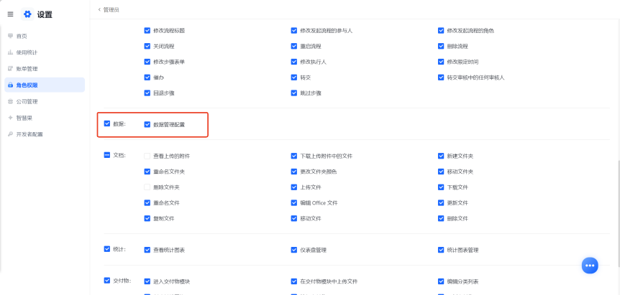Toggle the 回退步骤 checkbox

click(x=147, y=93)
